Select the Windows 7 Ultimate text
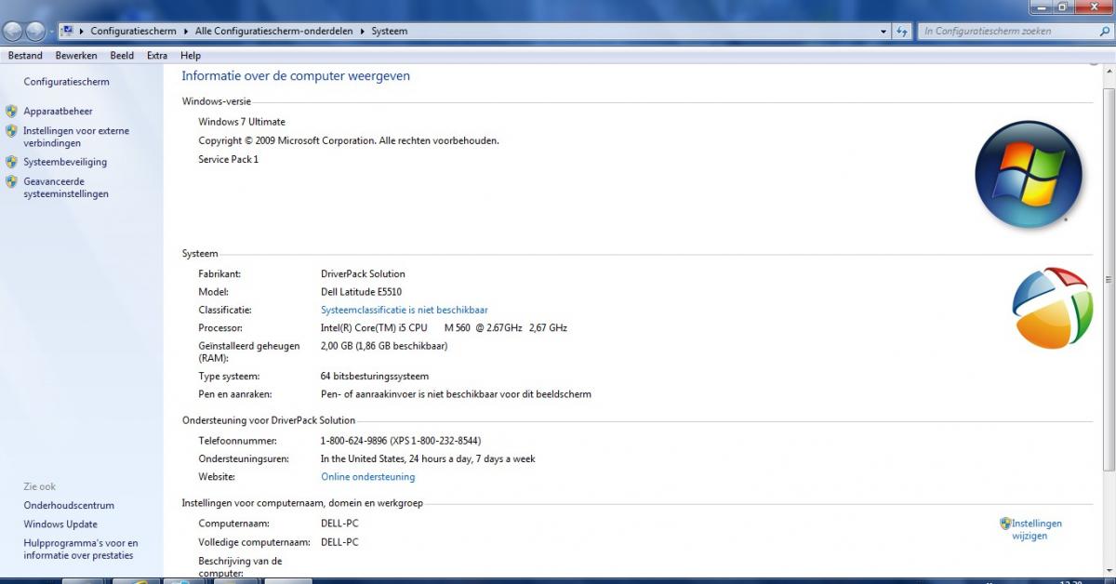The image size is (1116, 584). tap(242, 122)
